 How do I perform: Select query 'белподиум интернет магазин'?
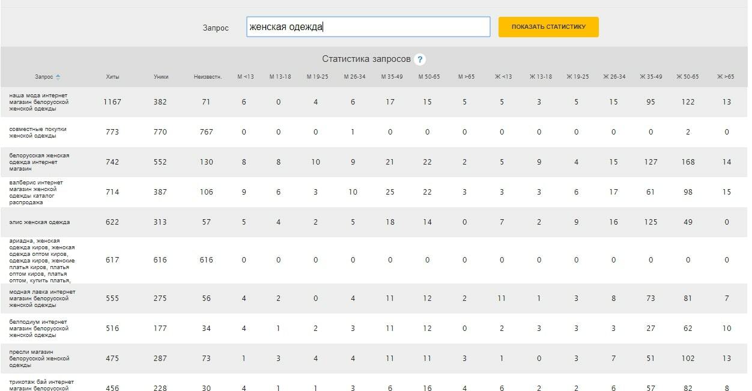(x=39, y=329)
